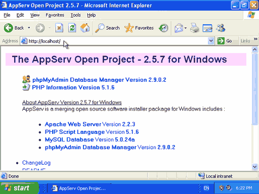Open the Mail envelope icon

[x=179, y=28]
